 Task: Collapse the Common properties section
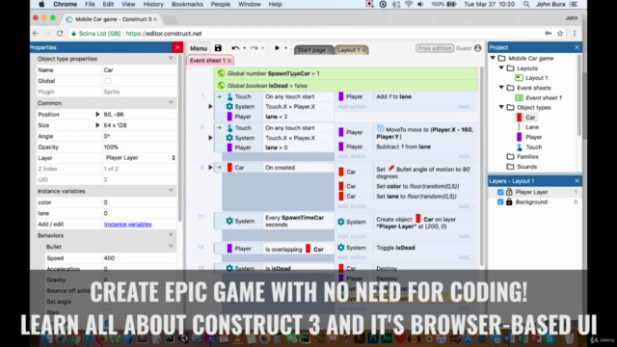pos(171,103)
